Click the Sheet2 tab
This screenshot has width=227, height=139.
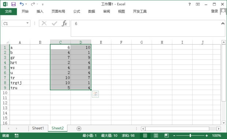pos(57,128)
